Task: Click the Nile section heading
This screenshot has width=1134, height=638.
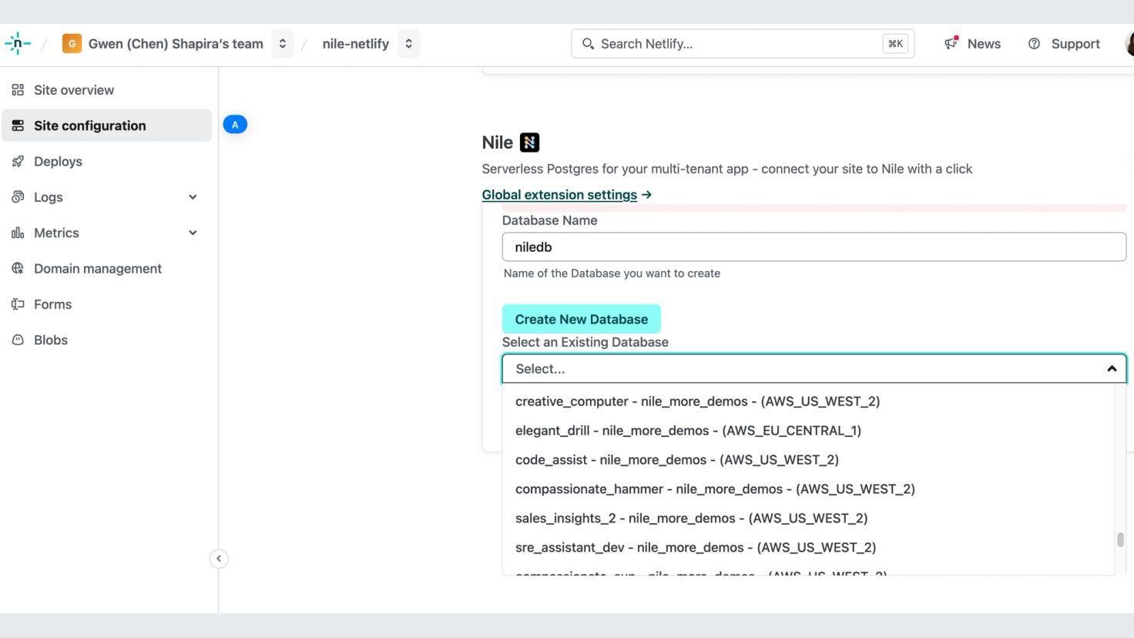Action: pyautogui.click(x=497, y=143)
